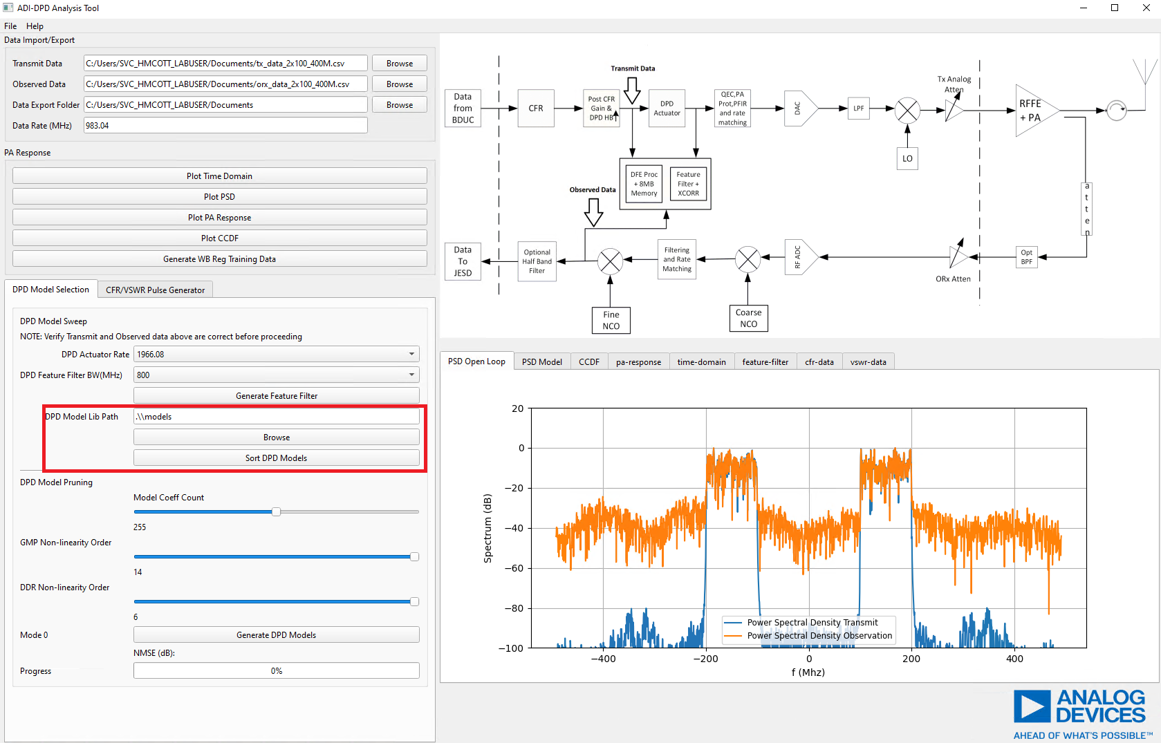Screen dimensions: 1161x743
Task: Click the Data Rate (MHz) input field
Action: 225,126
